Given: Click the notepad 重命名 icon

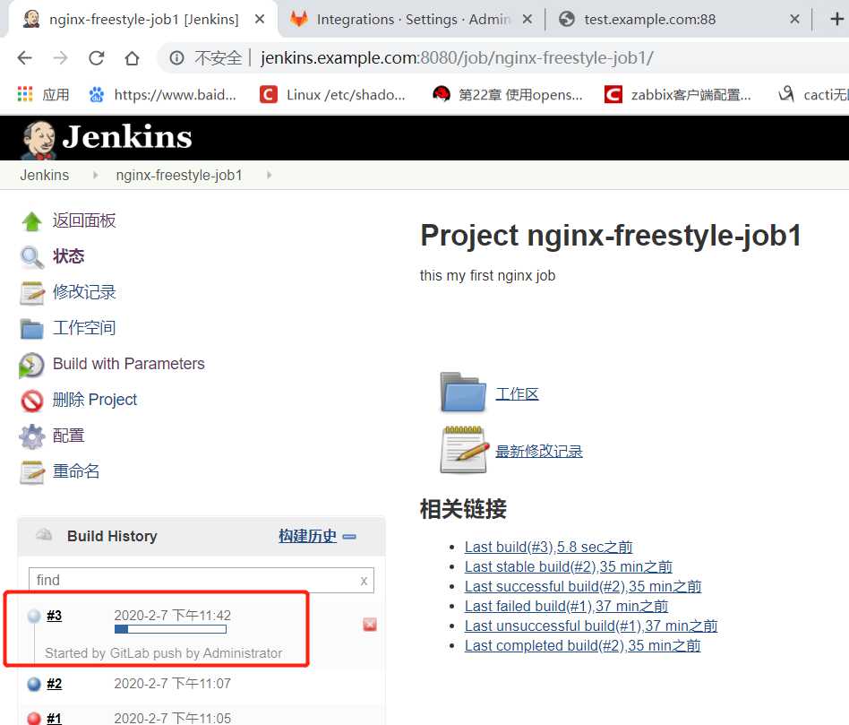Looking at the screenshot, I should pos(31,472).
